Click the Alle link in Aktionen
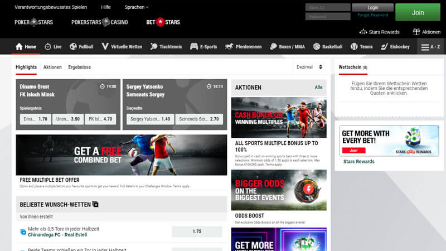The width and height of the screenshot is (446, 251). pyautogui.click(x=318, y=88)
